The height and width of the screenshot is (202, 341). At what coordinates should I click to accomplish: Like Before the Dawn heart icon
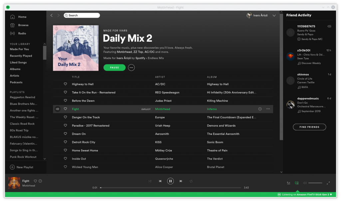[x=65, y=101]
